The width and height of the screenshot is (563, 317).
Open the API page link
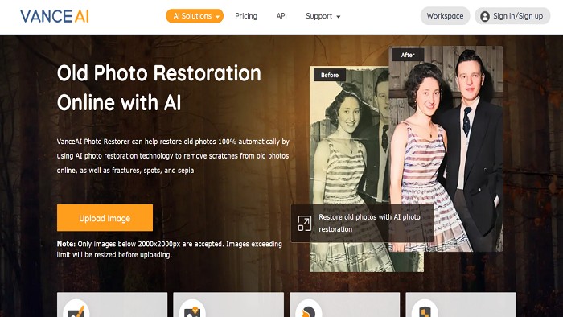281,16
